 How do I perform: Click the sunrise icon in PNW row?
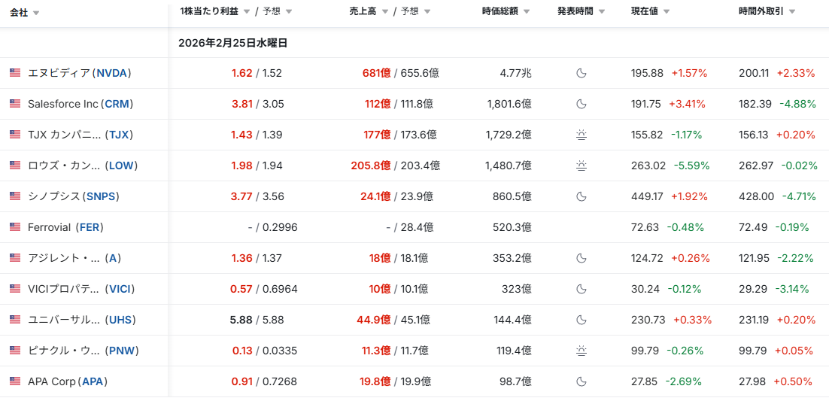click(x=581, y=351)
